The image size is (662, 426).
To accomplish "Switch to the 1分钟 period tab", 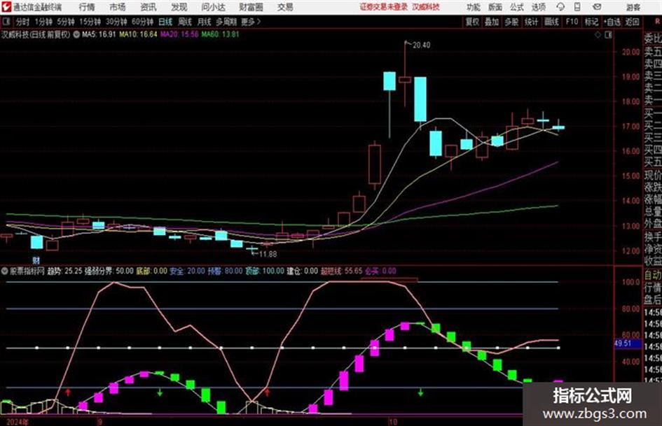I will click(x=43, y=22).
